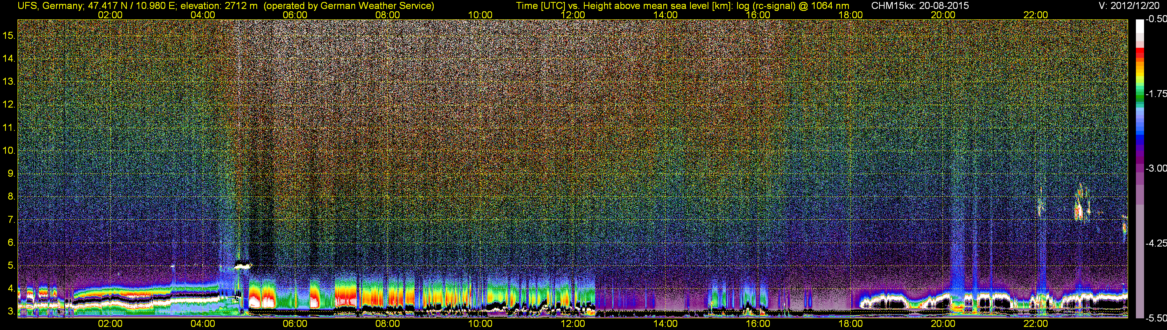Click the '11.' height axis label
The height and width of the screenshot is (330, 1167).
tap(9, 127)
